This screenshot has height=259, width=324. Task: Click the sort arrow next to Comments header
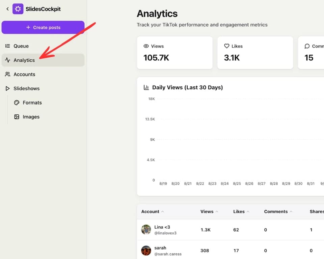[291, 211]
